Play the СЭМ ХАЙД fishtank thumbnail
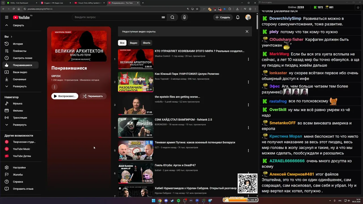The height and width of the screenshot is (204, 363). click(136, 127)
